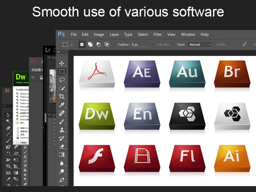Click the swap width and height button
This screenshot has height=192, width=256.
pyautogui.click(x=245, y=44)
